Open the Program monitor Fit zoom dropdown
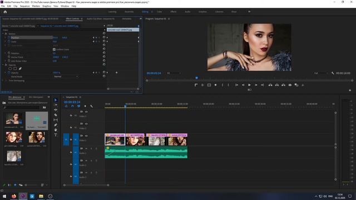356x200 pixels. coord(174,73)
